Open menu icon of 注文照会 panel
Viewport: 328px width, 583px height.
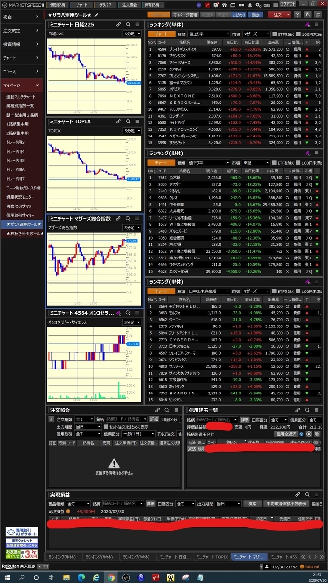tap(176, 410)
